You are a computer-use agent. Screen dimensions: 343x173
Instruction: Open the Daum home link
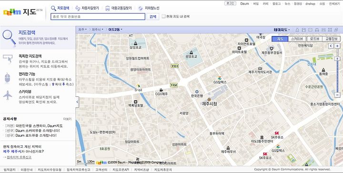pos(244,4)
